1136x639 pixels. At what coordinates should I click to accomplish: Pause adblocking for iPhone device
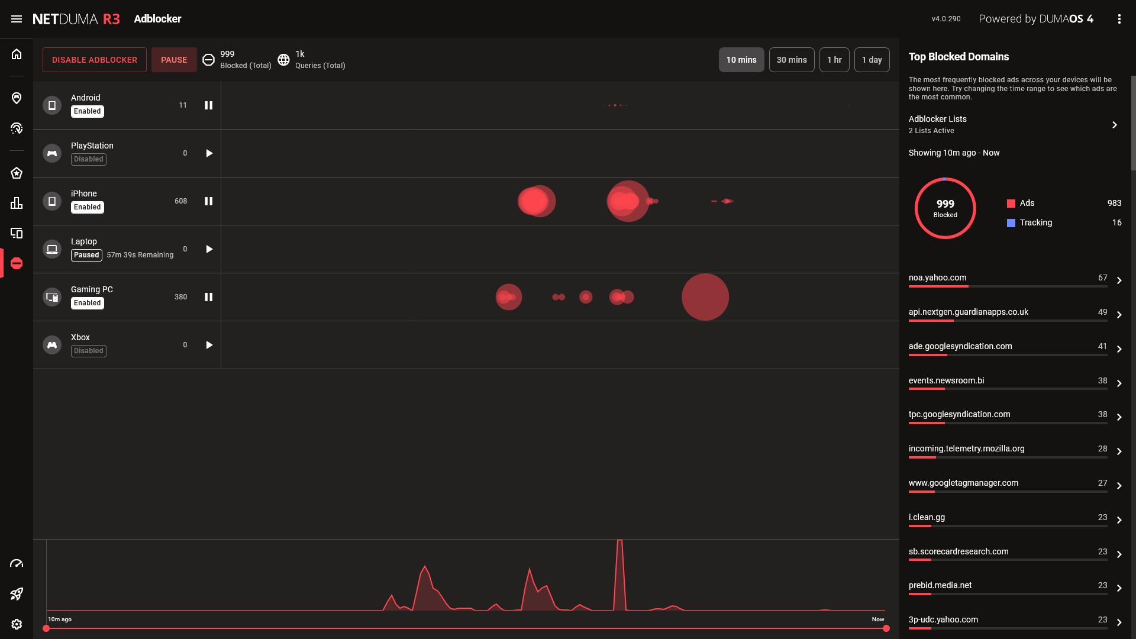(209, 201)
